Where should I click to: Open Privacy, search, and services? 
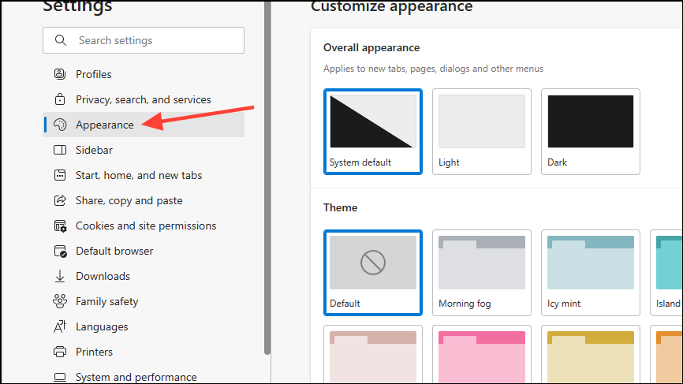[144, 99]
